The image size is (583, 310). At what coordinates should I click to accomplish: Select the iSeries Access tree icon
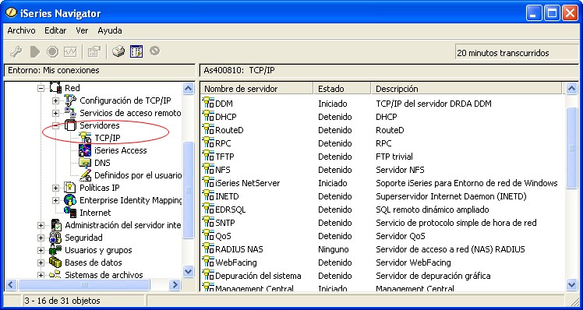(85, 150)
